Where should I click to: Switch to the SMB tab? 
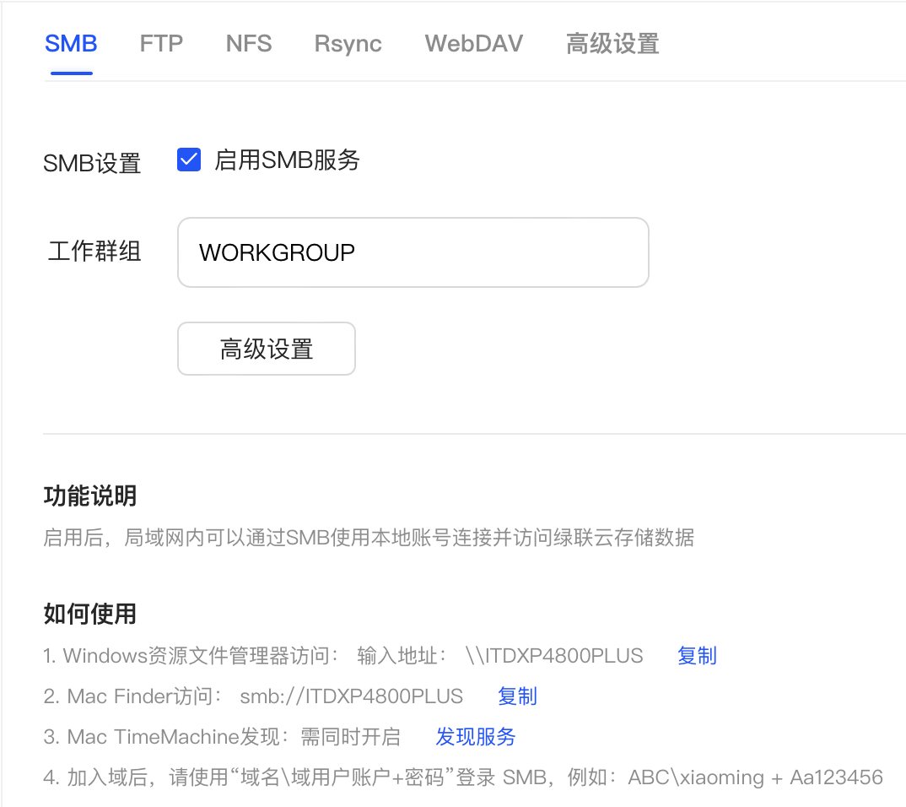click(x=71, y=44)
